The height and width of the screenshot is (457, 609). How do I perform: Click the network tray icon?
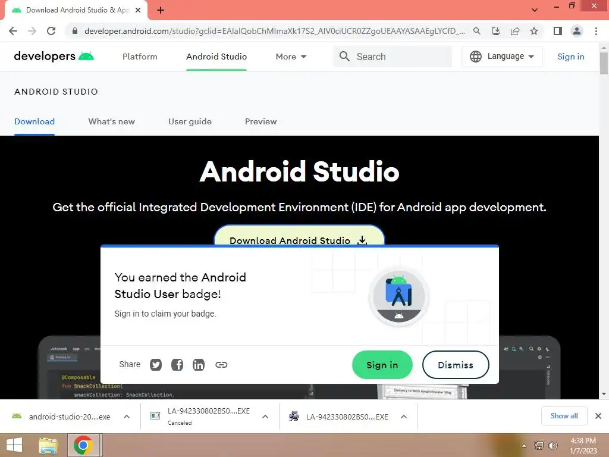point(539,446)
